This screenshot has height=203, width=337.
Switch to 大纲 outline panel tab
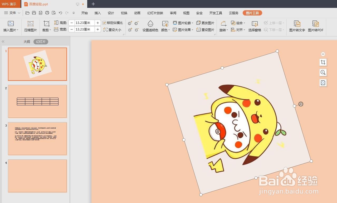click(x=27, y=41)
